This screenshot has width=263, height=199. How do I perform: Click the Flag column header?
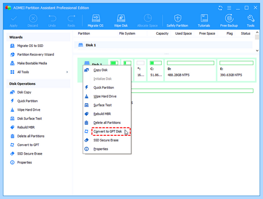(x=230, y=33)
